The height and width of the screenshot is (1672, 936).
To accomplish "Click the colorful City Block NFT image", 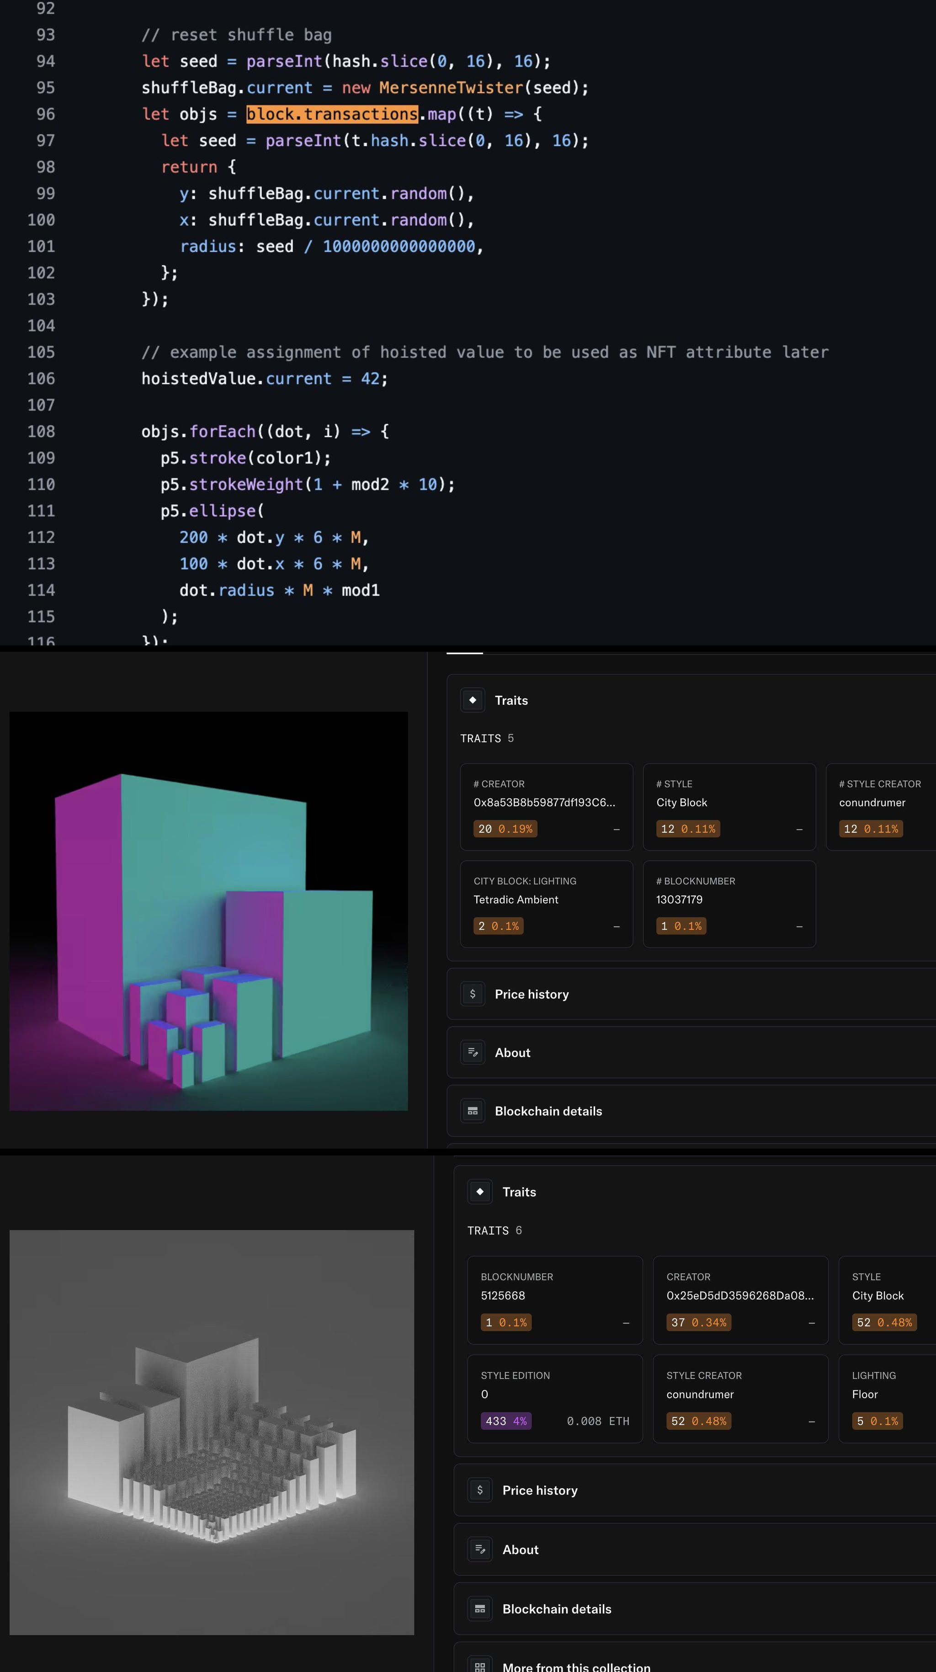I will 208,911.
